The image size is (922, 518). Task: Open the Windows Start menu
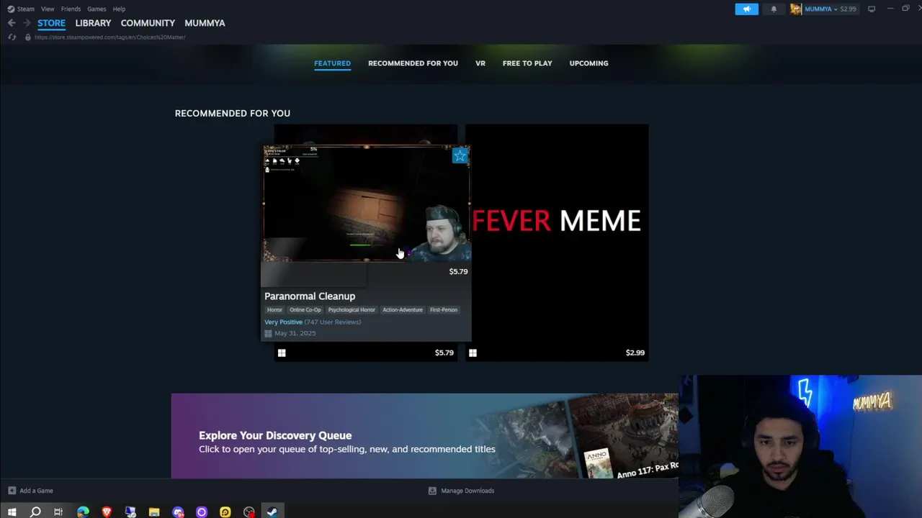coord(12,512)
